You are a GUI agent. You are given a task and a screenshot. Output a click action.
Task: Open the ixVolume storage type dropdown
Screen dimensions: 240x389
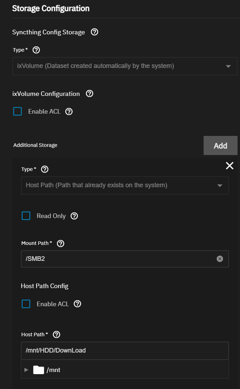pyautogui.click(x=124, y=66)
